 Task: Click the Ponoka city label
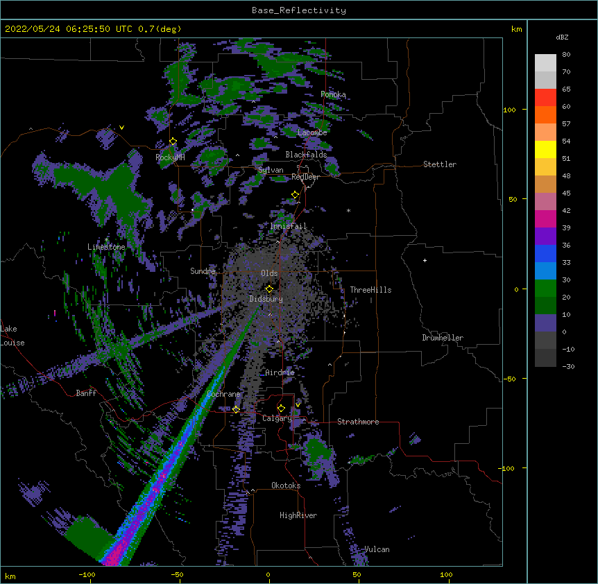pos(333,94)
